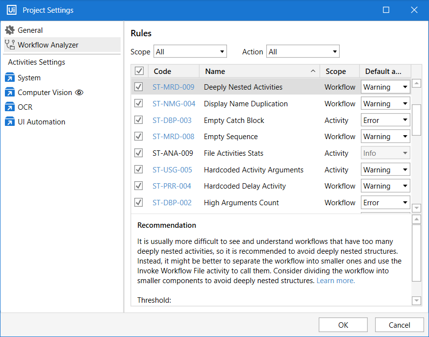The height and width of the screenshot is (337, 429).
Task: Sort rules by the Name column header
Action: pos(215,71)
